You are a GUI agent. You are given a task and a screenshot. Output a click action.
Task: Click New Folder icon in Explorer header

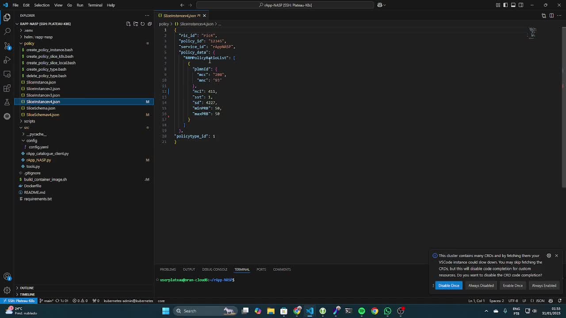pyautogui.click(x=135, y=24)
